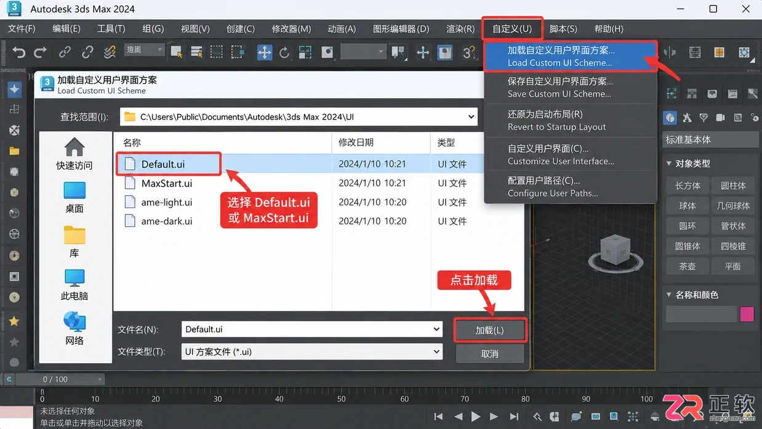This screenshot has height=429, width=762.
Task: Select the Default.ui file in the list
Action: click(x=162, y=164)
